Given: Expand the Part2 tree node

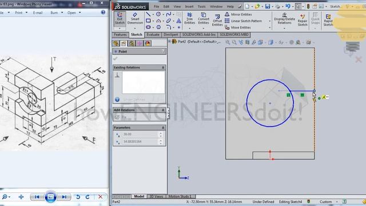Looking at the screenshot, I should pyautogui.click(x=170, y=41).
